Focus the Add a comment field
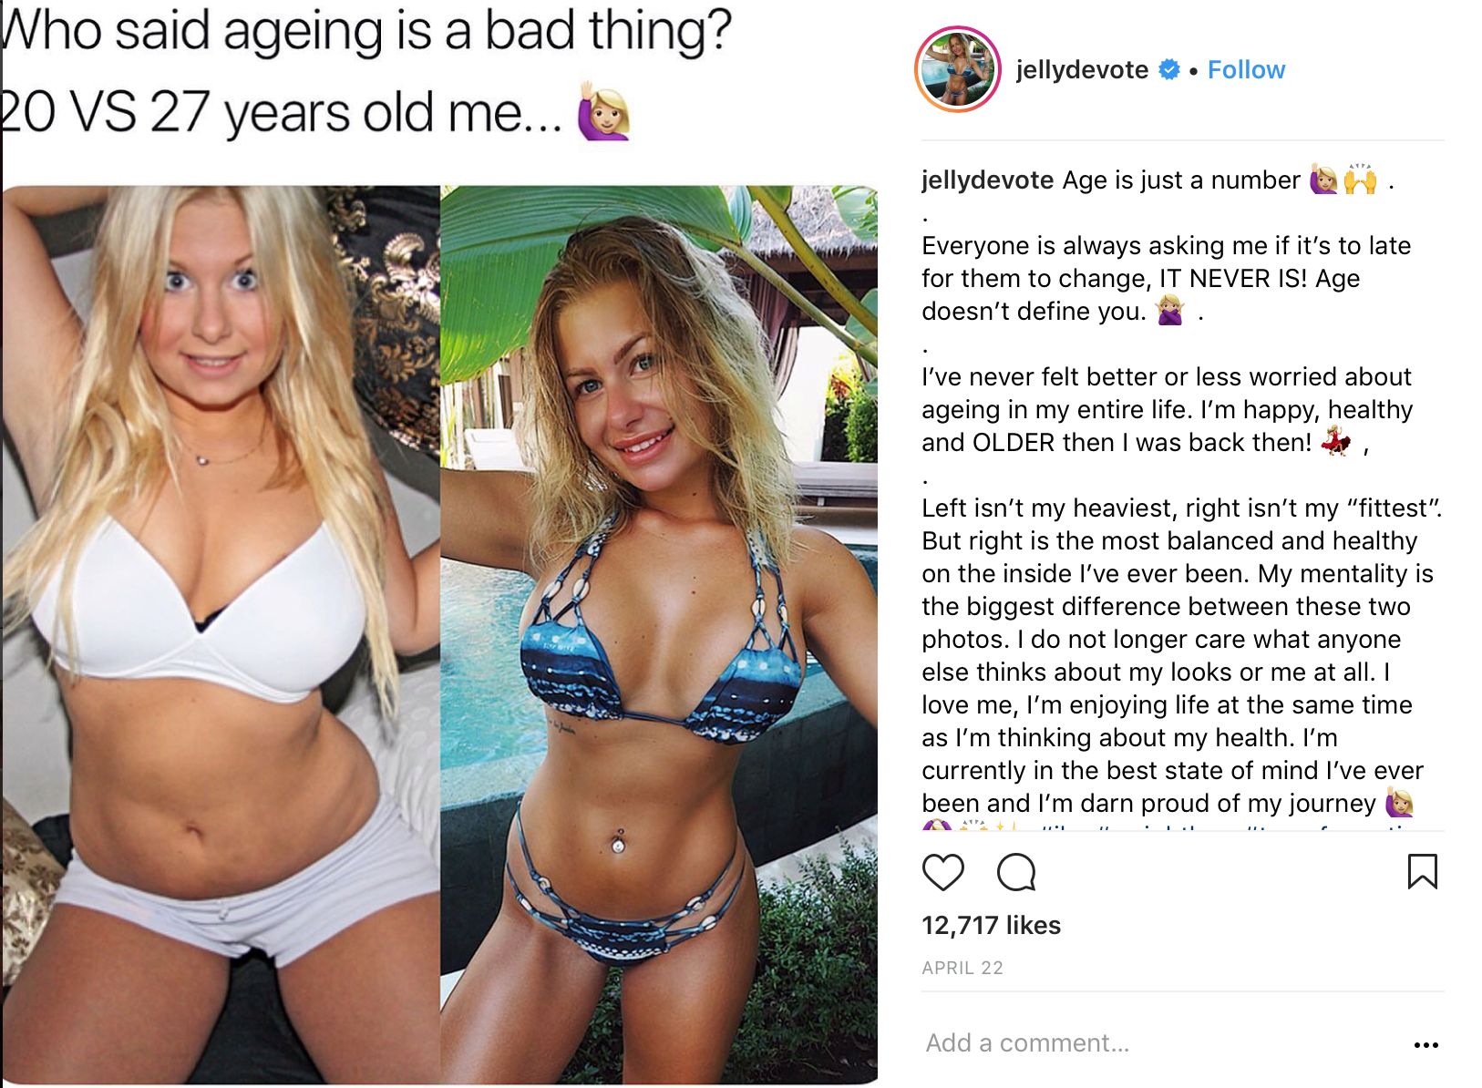This screenshot has width=1482, height=1088. [1158, 1043]
